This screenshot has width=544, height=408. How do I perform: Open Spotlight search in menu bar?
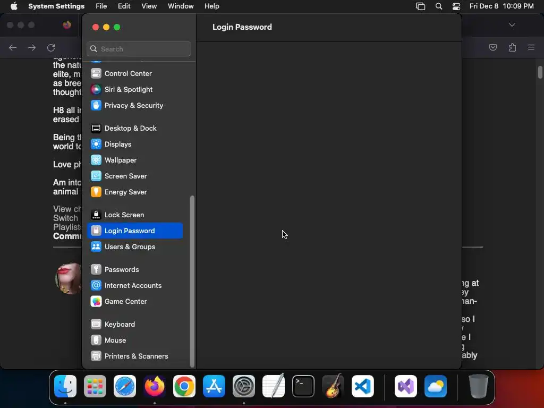coord(439,6)
